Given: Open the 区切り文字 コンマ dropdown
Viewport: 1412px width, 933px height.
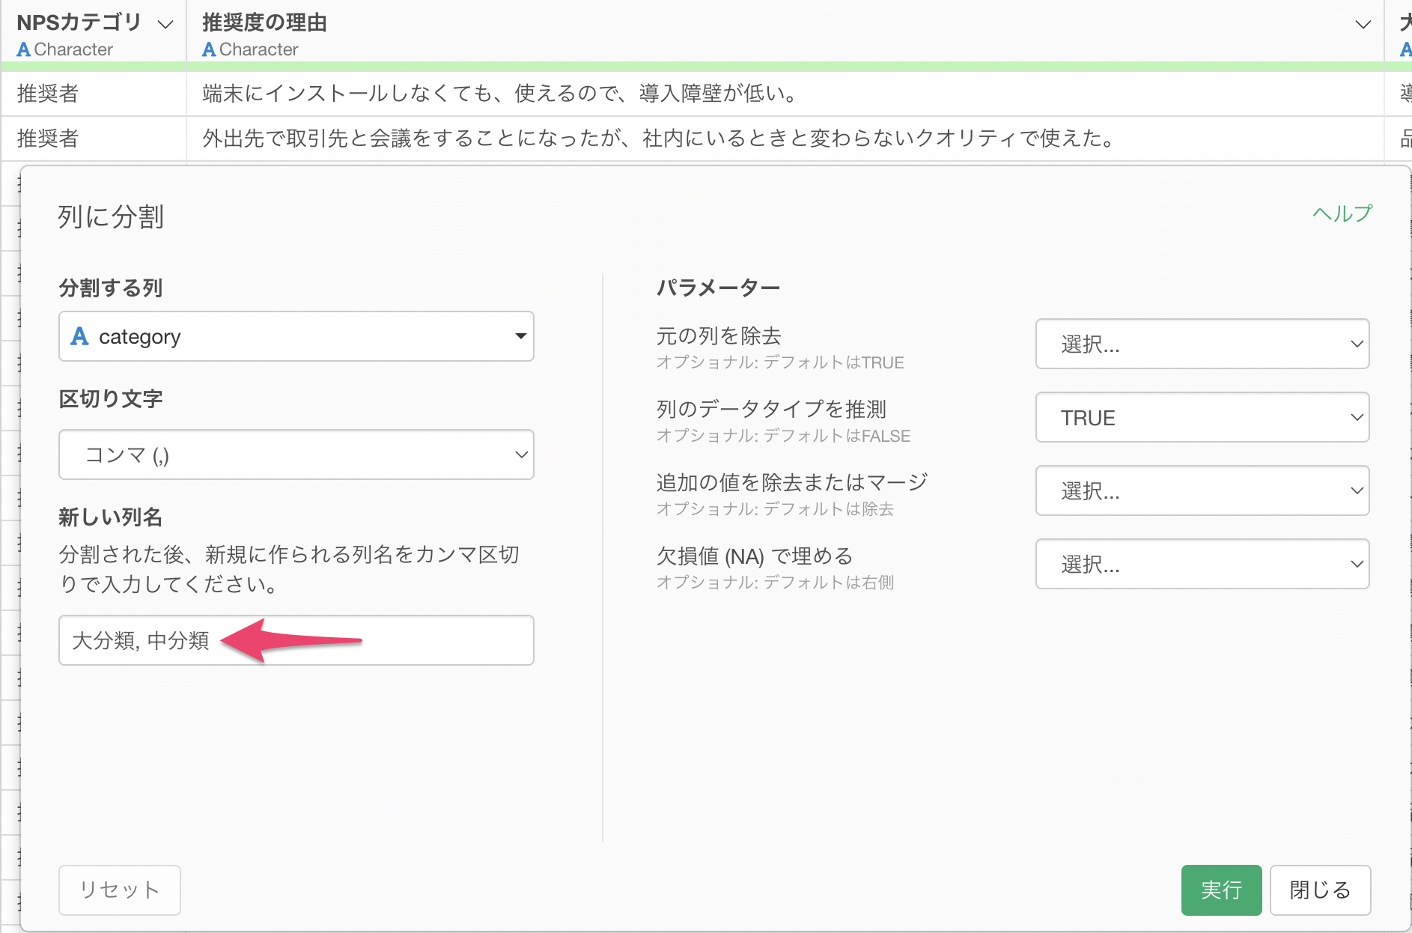Looking at the screenshot, I should (296, 455).
